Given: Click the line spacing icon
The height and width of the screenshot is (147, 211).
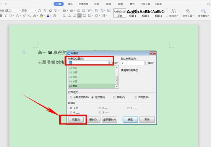Looking at the screenshot, I should 89,16.
